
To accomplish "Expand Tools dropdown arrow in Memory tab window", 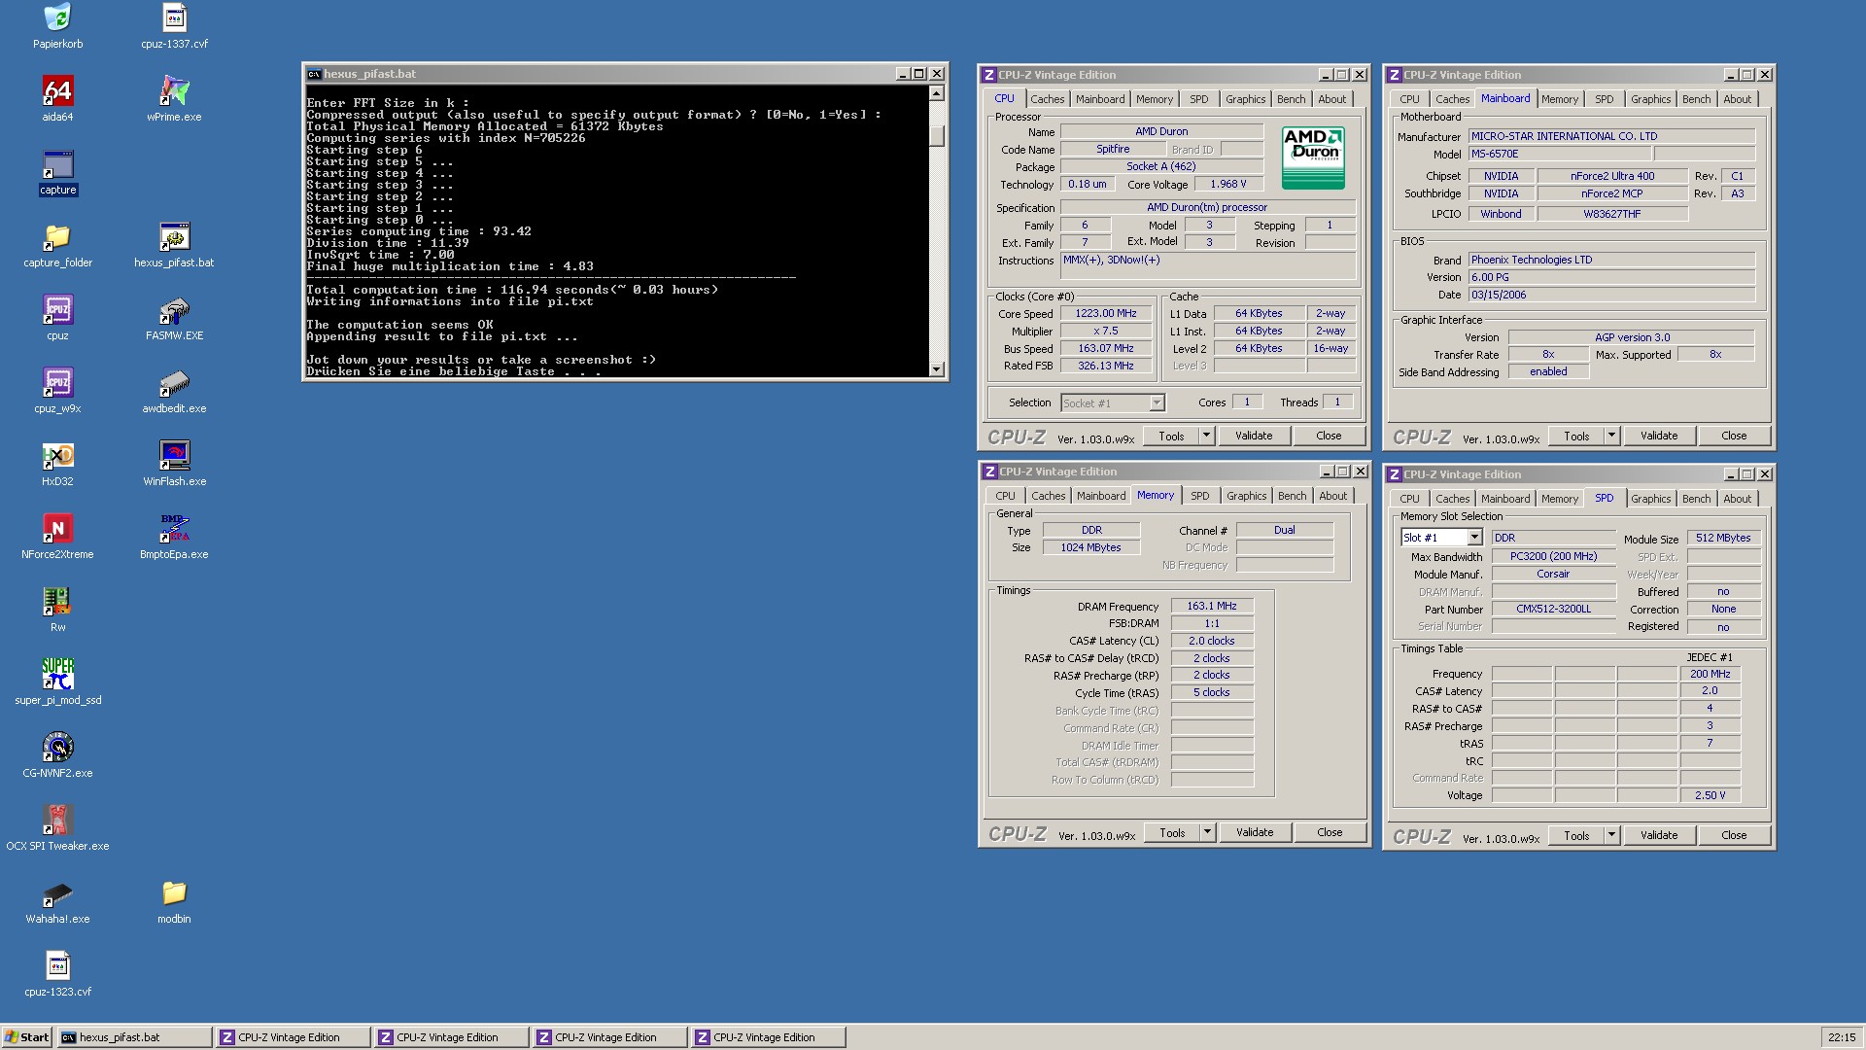I will (x=1207, y=832).
